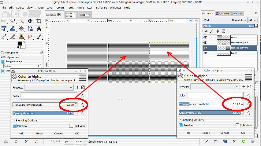Click the Tool Options panel menu button

coord(41,52)
